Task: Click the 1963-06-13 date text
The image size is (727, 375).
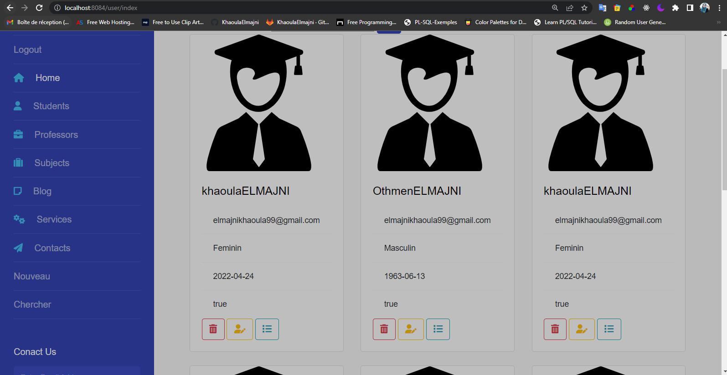Action: click(x=404, y=276)
